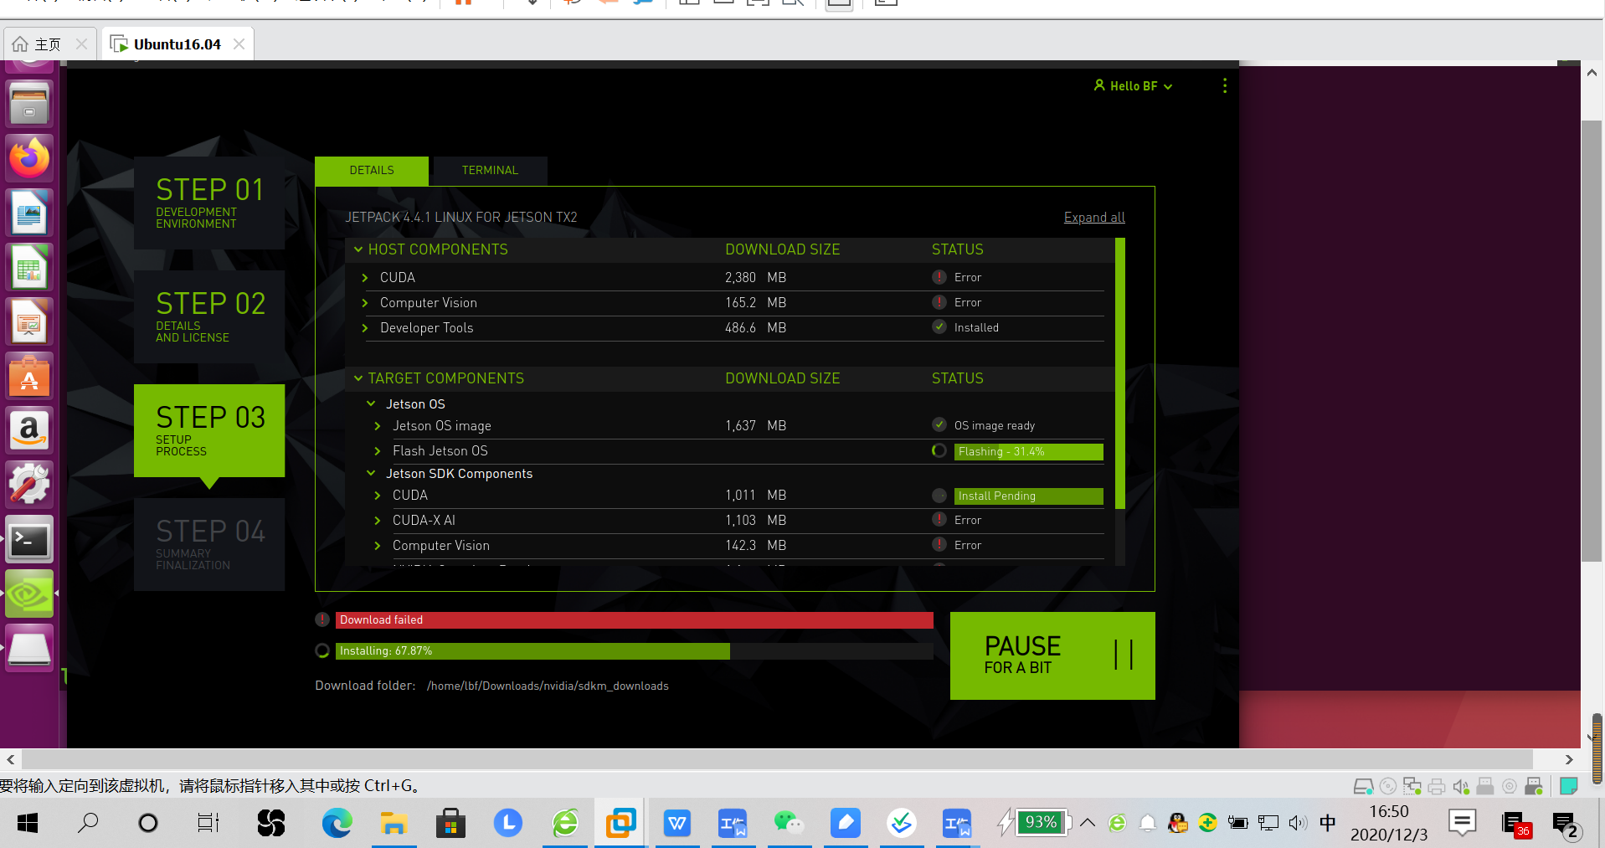Open the Hello BF account dropdown
1605x848 pixels.
[x=1133, y=85]
